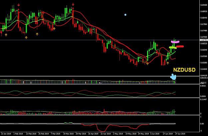Click the 25 Feb 2019 date label
Screen dimensions: 208x136
(x=44, y=134)
